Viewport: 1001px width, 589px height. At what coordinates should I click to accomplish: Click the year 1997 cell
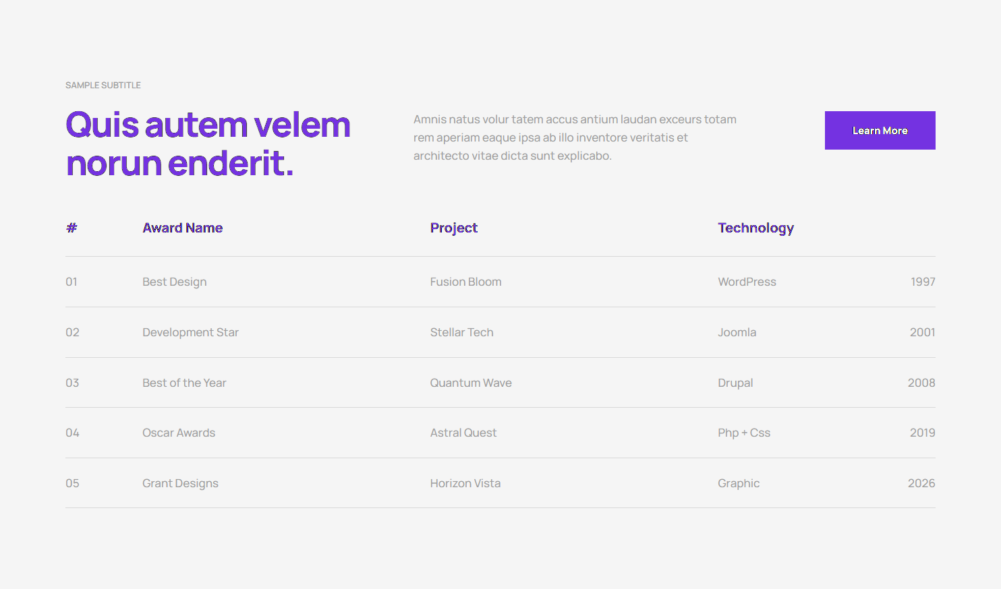[922, 282]
